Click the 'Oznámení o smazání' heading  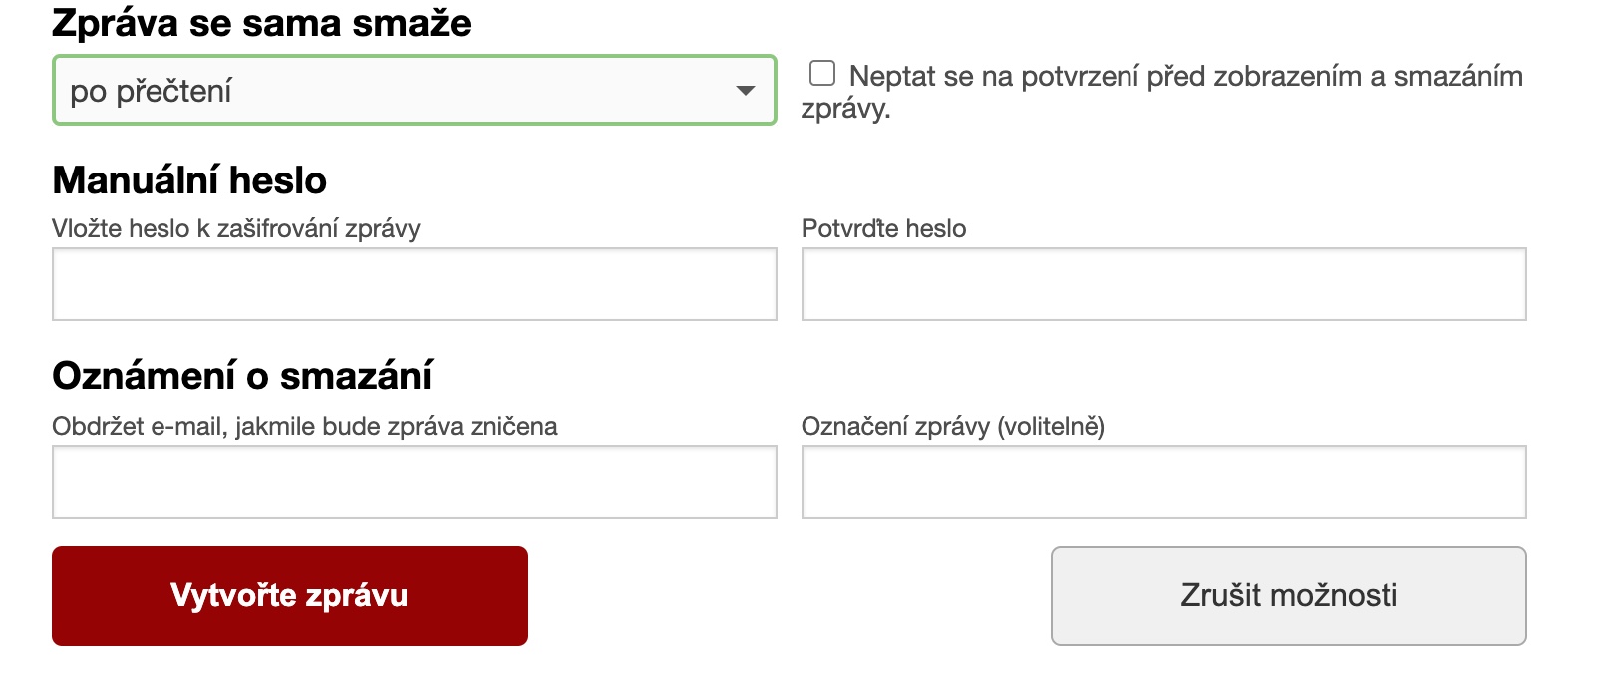242,376
